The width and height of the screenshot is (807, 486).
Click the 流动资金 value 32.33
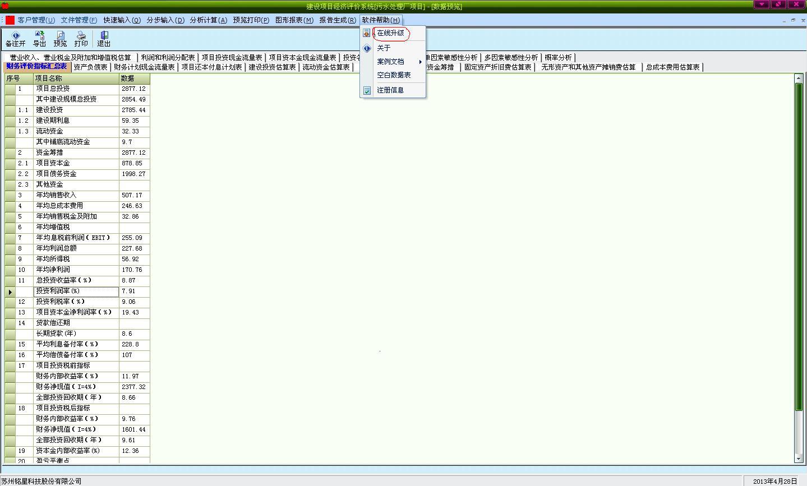(135, 131)
